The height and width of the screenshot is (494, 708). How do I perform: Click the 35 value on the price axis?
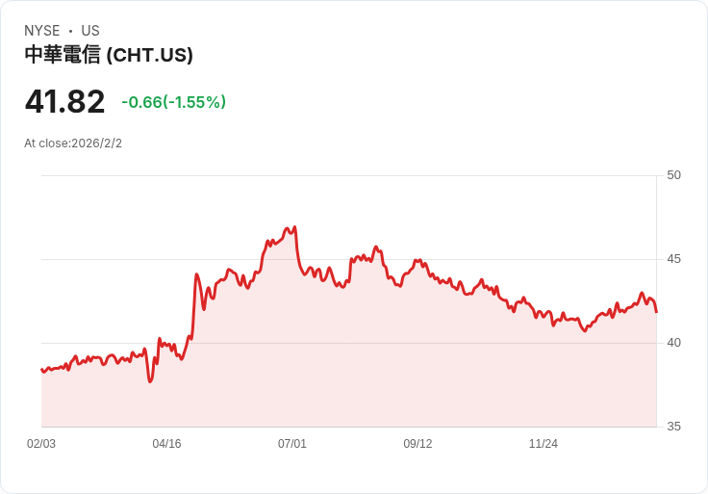coord(673,427)
